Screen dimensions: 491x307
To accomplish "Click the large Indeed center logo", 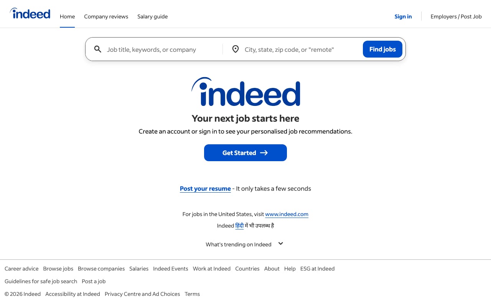I will [x=245, y=92].
